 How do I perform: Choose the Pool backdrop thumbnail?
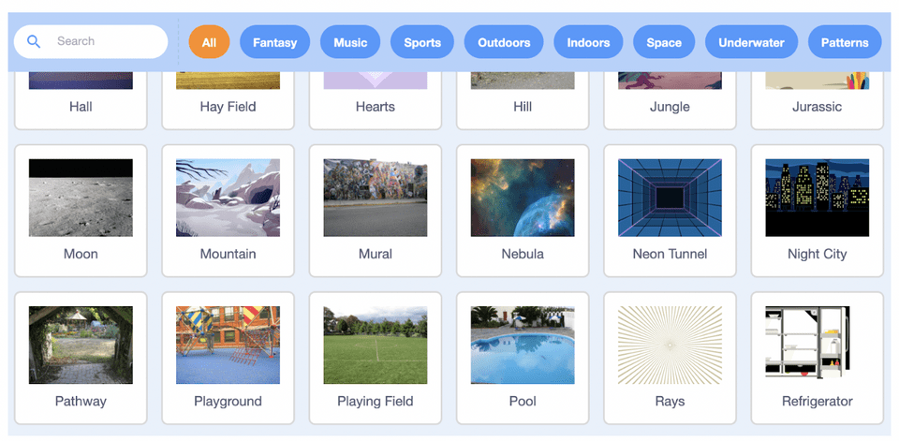[x=523, y=359]
